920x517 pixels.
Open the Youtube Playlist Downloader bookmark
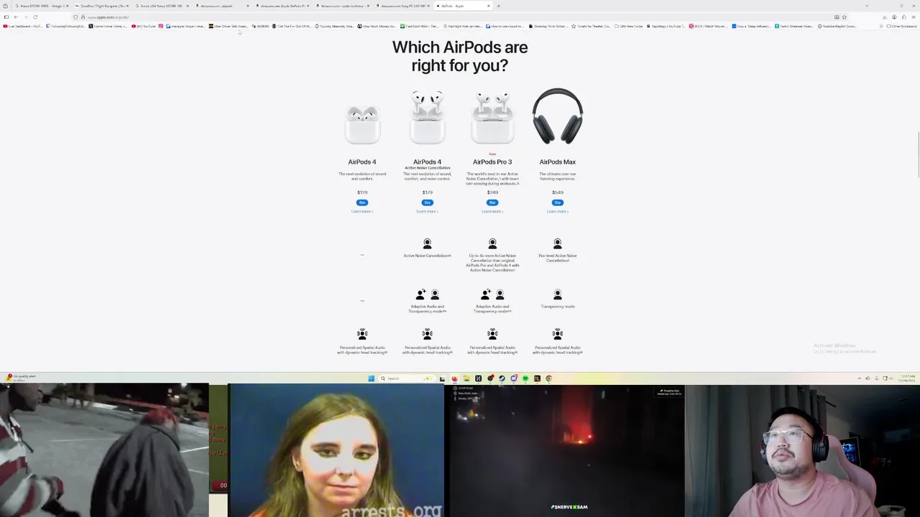(x=837, y=26)
